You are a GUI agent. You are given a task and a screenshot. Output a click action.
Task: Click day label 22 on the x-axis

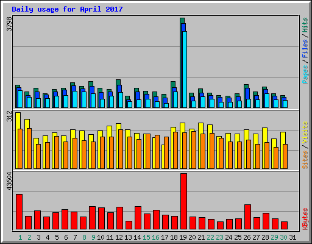210,237
